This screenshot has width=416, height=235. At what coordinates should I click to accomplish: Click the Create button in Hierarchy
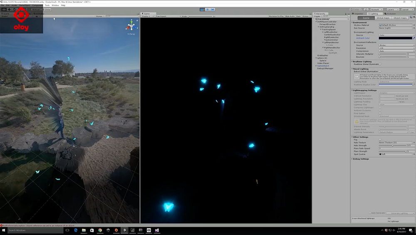point(317,17)
